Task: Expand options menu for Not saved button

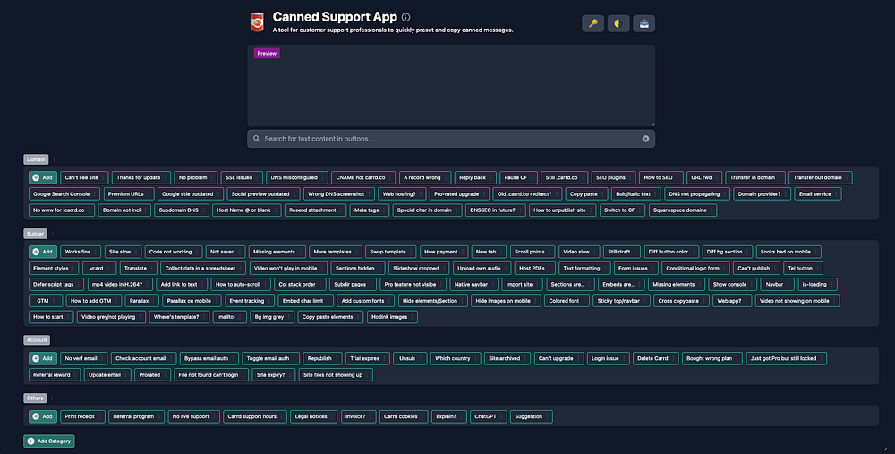Action: pyautogui.click(x=240, y=252)
